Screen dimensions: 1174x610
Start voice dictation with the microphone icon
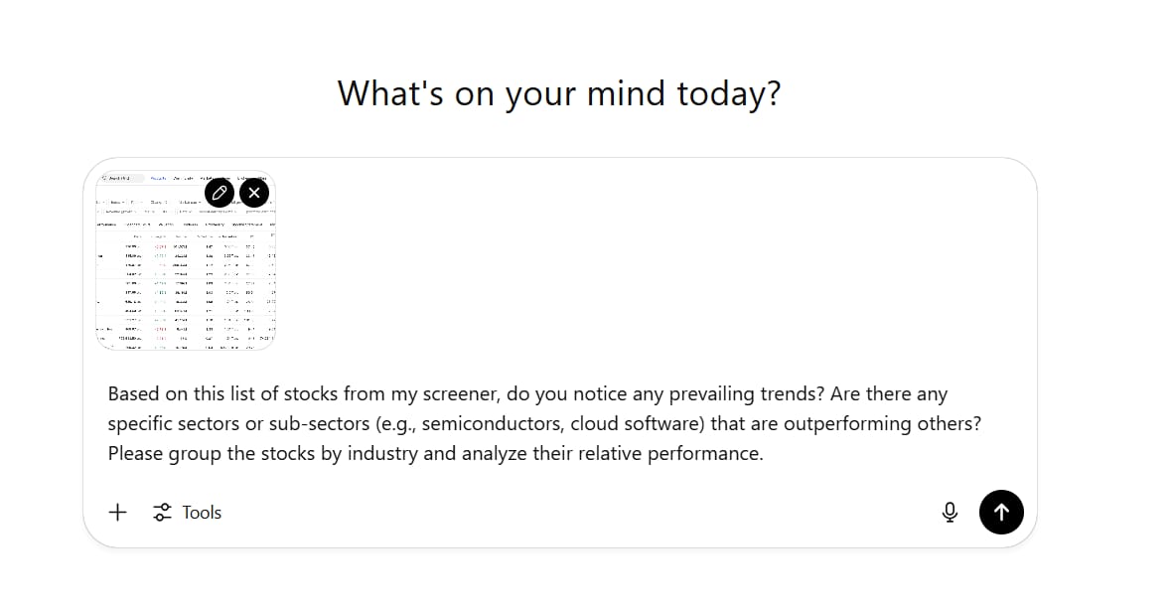click(x=950, y=513)
